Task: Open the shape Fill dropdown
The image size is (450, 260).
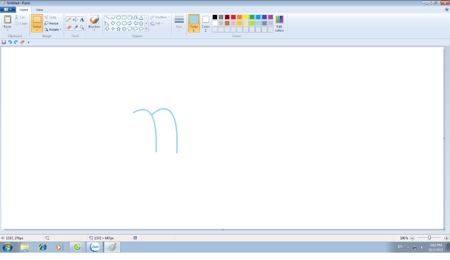Action: (156, 24)
